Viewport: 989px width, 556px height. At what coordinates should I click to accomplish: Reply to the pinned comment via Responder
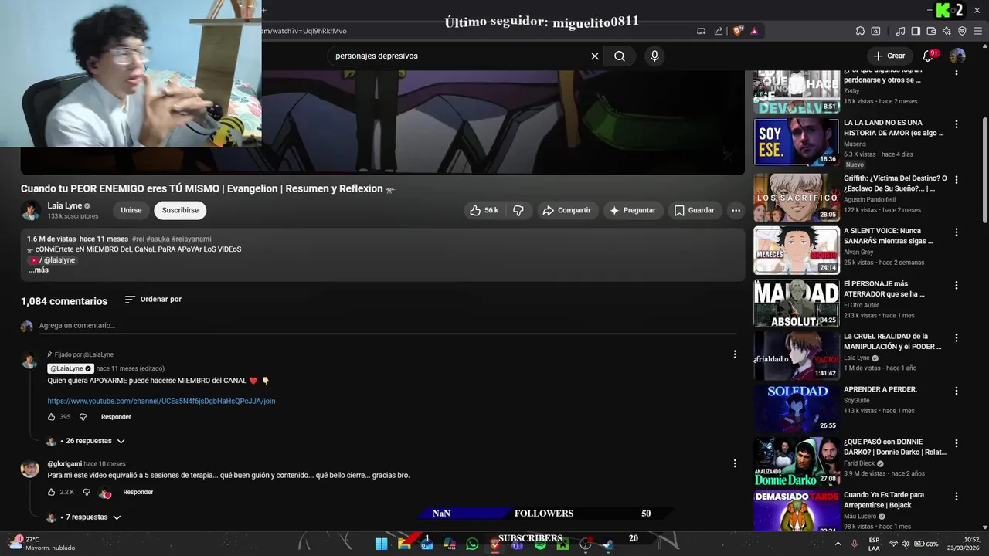click(116, 417)
